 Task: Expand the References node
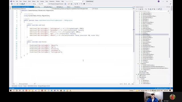pos(138,77)
